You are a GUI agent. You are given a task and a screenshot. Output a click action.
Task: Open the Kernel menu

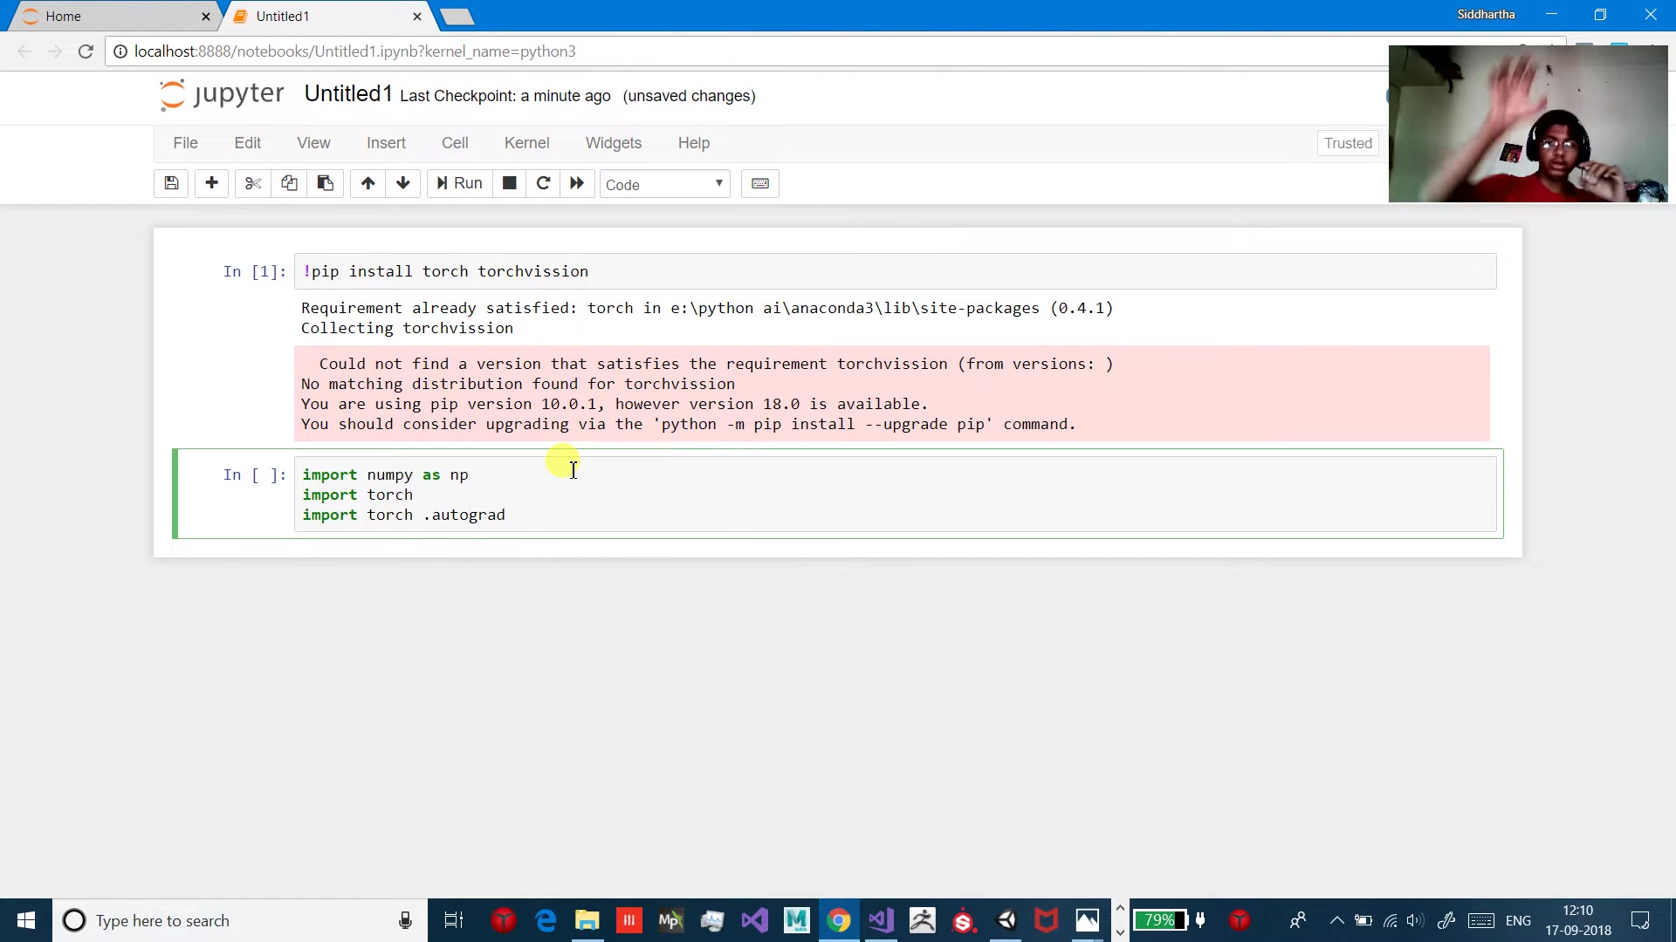pyautogui.click(x=526, y=143)
